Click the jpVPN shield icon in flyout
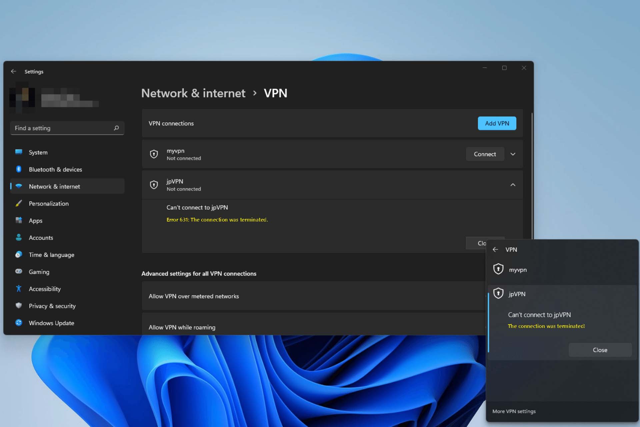This screenshot has height=427, width=640. [498, 294]
